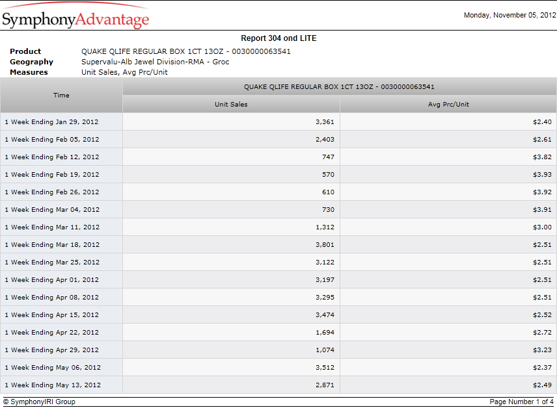Click the average price $3.91
The height and width of the screenshot is (410, 557).
point(542,210)
